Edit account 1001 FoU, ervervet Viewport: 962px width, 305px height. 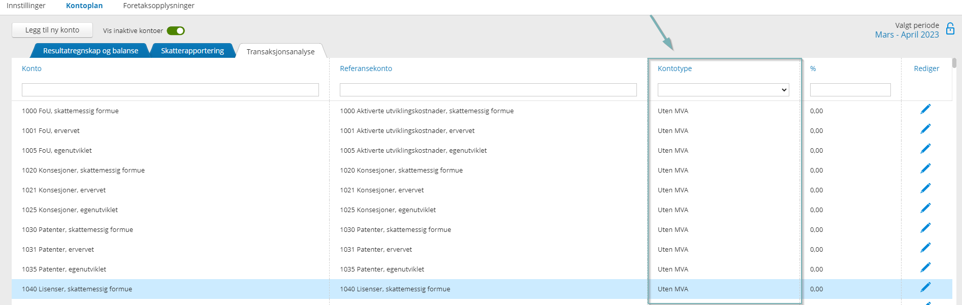(925, 129)
